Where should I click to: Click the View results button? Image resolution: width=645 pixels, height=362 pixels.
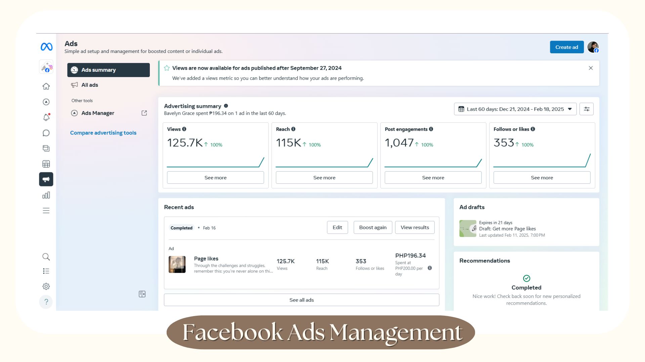pos(415,228)
